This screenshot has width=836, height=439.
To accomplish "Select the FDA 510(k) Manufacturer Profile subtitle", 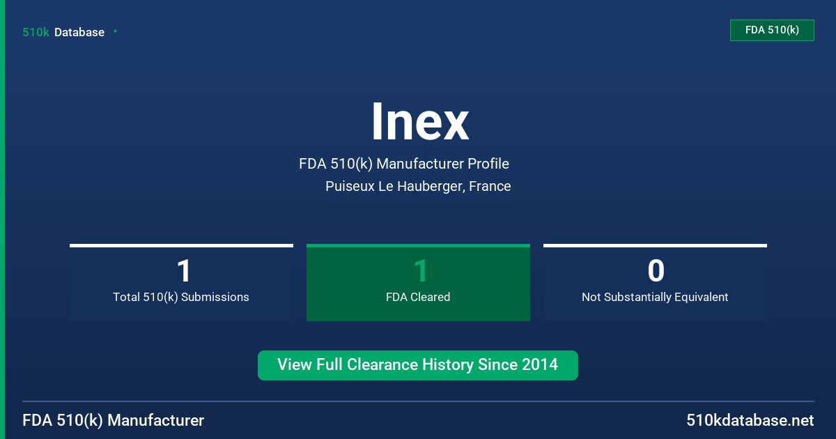I will 404,164.
